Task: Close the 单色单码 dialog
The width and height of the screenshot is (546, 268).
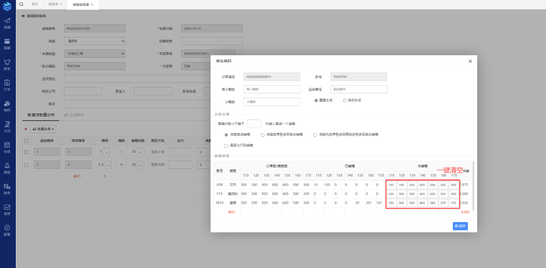Action: click(x=470, y=61)
